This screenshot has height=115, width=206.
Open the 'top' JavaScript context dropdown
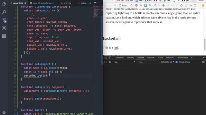point(125,62)
